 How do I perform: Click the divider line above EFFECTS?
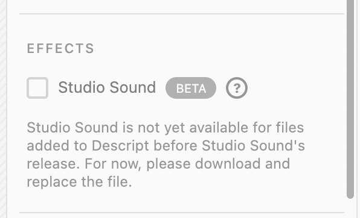click(182, 14)
